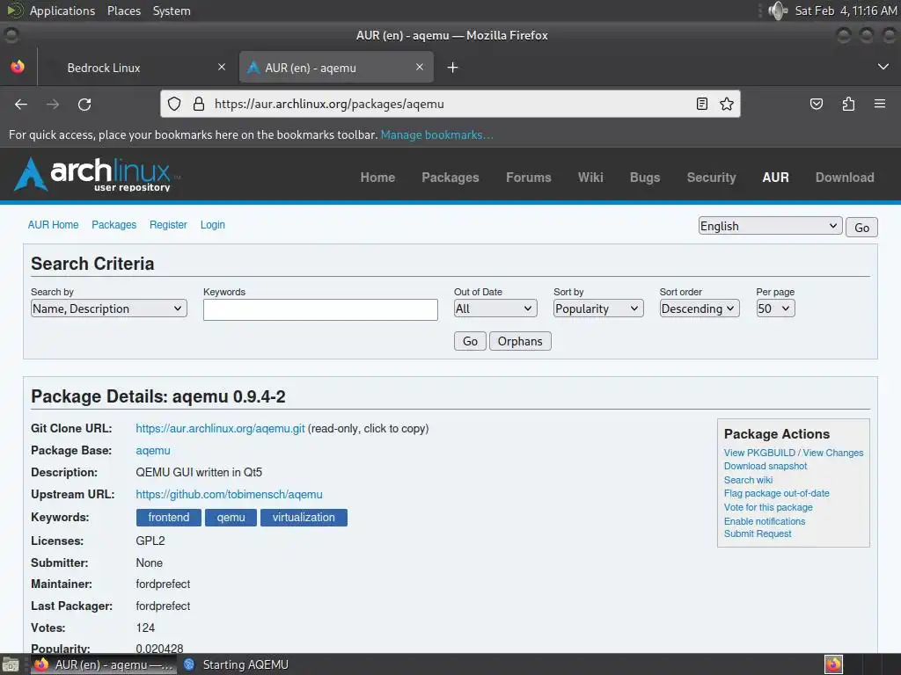Image resolution: width=901 pixels, height=675 pixels.
Task: Open Download in Arch navigation
Action: click(845, 178)
